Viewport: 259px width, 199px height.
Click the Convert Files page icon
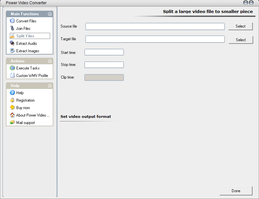coord(12,21)
